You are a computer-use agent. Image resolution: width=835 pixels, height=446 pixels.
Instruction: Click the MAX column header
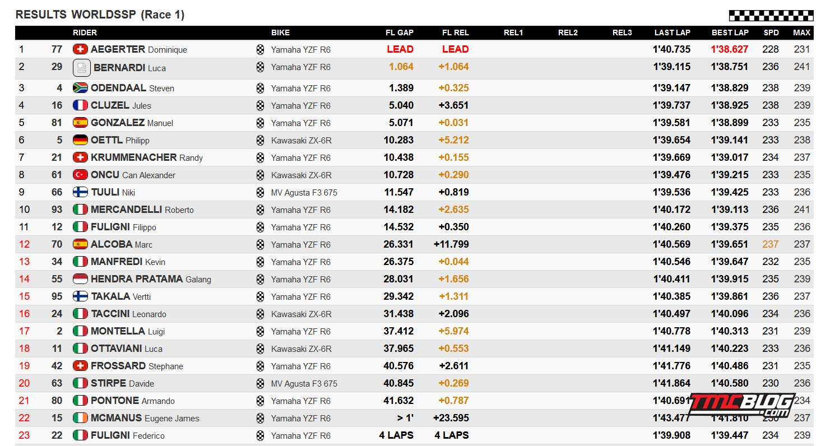[802, 33]
